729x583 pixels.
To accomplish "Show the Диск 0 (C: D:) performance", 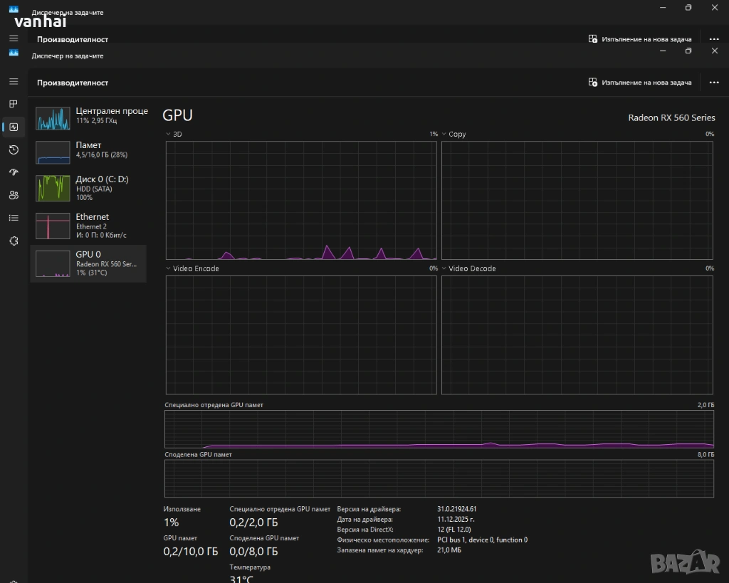I will 89,188.
